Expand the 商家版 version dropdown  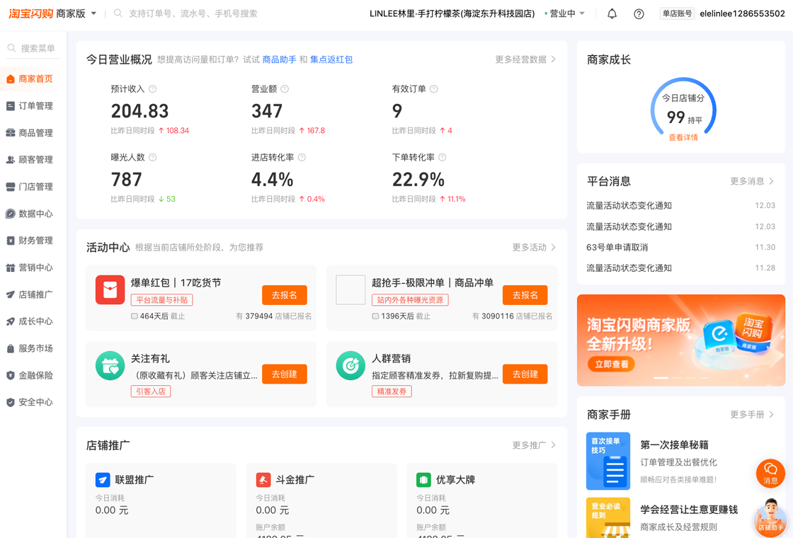pyautogui.click(x=93, y=13)
